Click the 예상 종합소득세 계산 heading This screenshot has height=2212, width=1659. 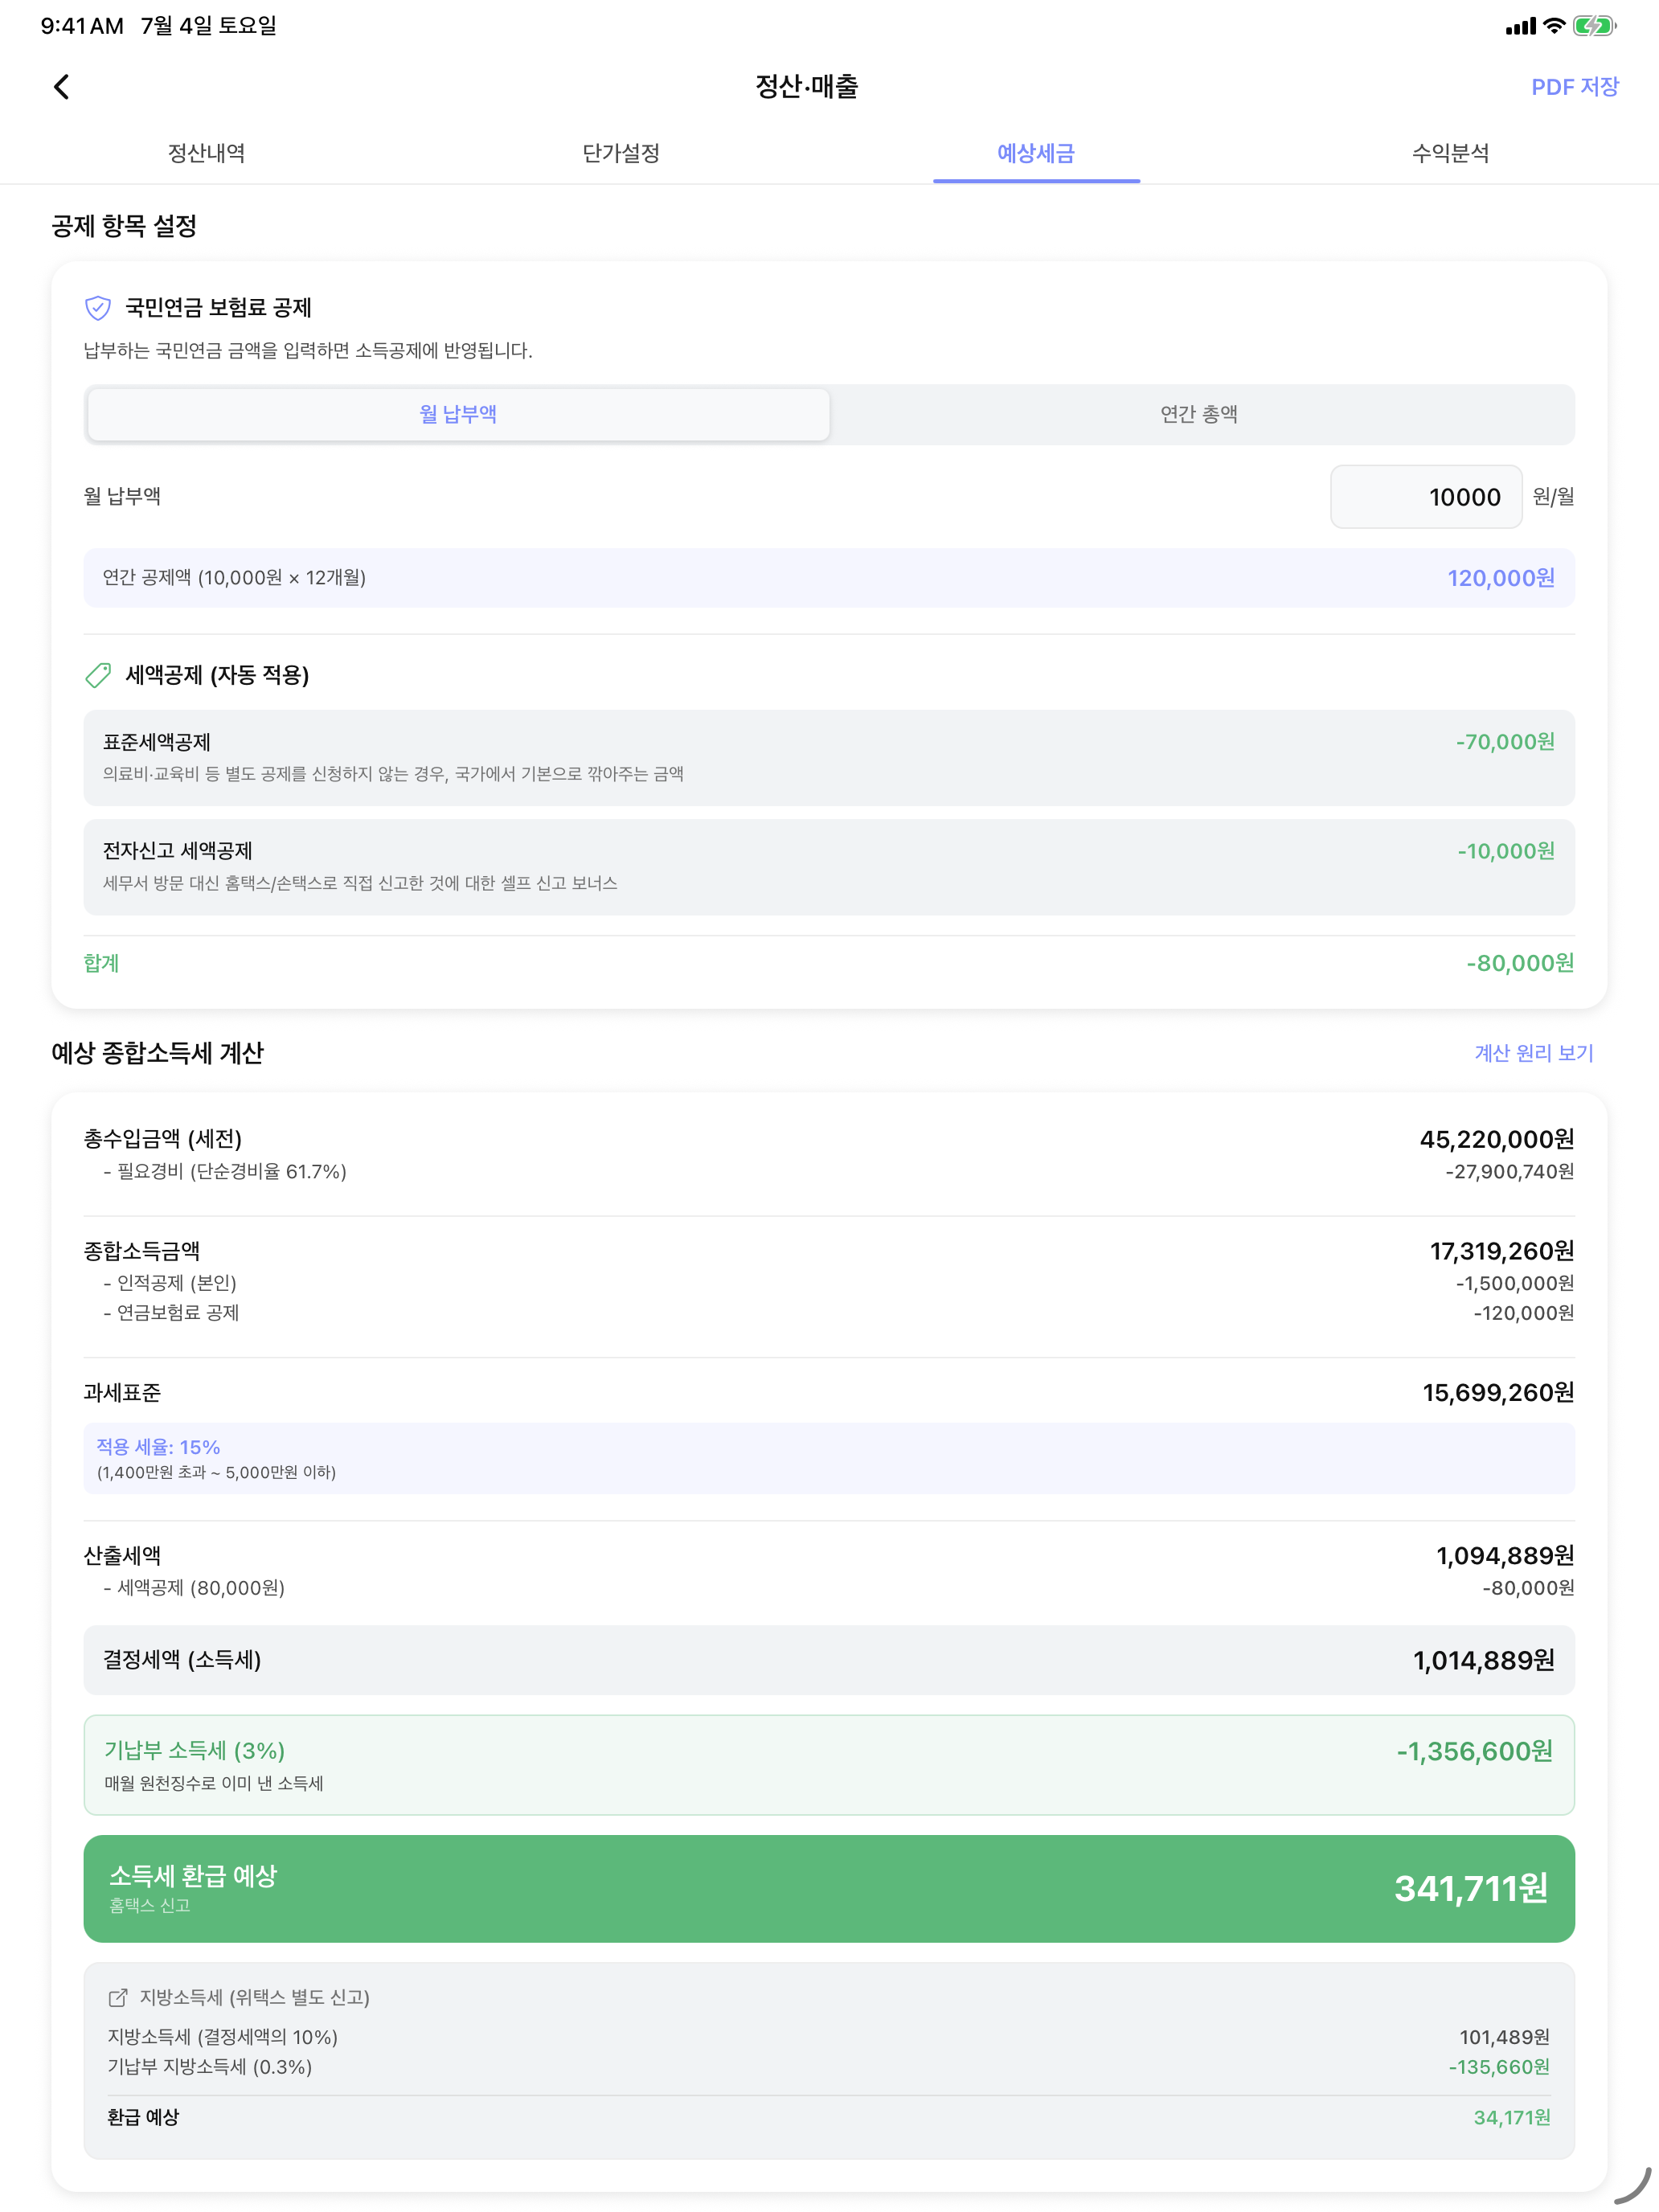(x=157, y=1053)
